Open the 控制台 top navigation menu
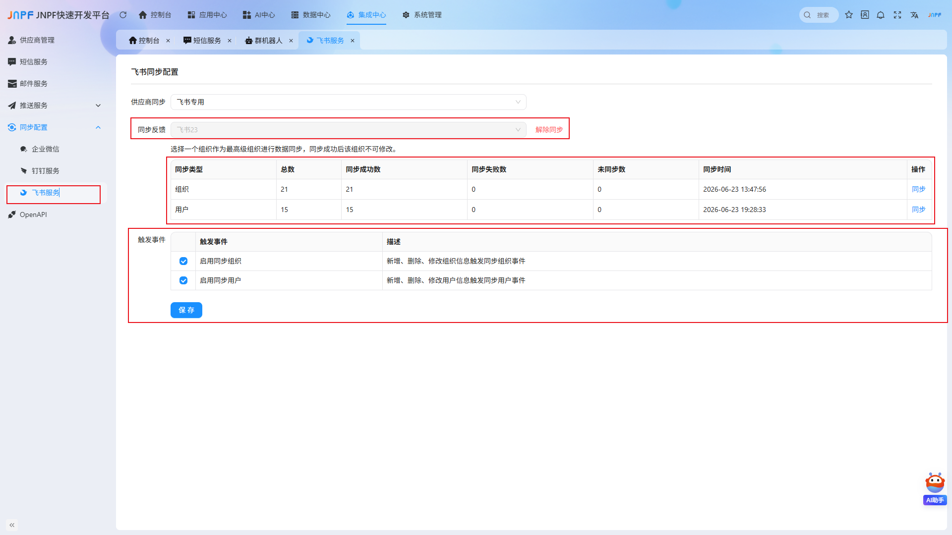The image size is (952, 535). (x=155, y=15)
